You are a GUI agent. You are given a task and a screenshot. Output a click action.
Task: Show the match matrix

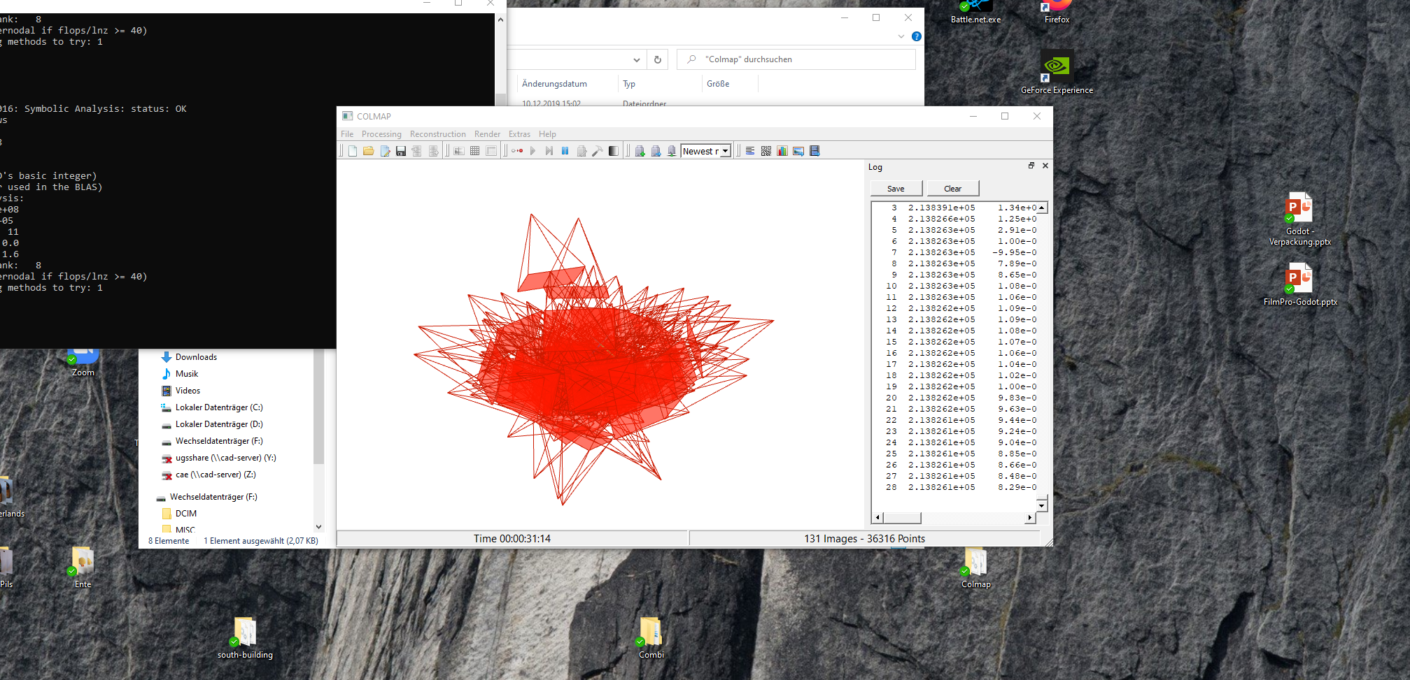[x=766, y=151]
